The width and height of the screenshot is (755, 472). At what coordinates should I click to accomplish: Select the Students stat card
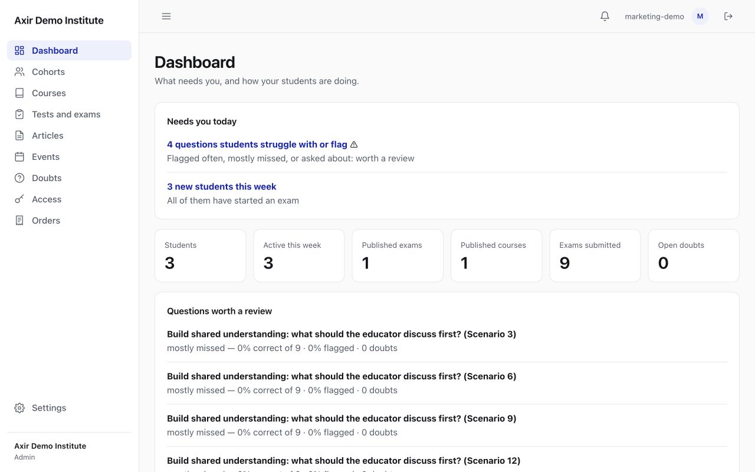(200, 255)
